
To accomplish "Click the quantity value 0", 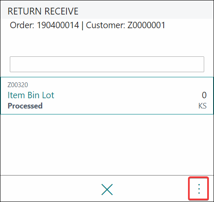I will [204, 95].
